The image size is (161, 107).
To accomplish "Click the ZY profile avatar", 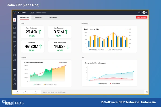I will [144, 12].
